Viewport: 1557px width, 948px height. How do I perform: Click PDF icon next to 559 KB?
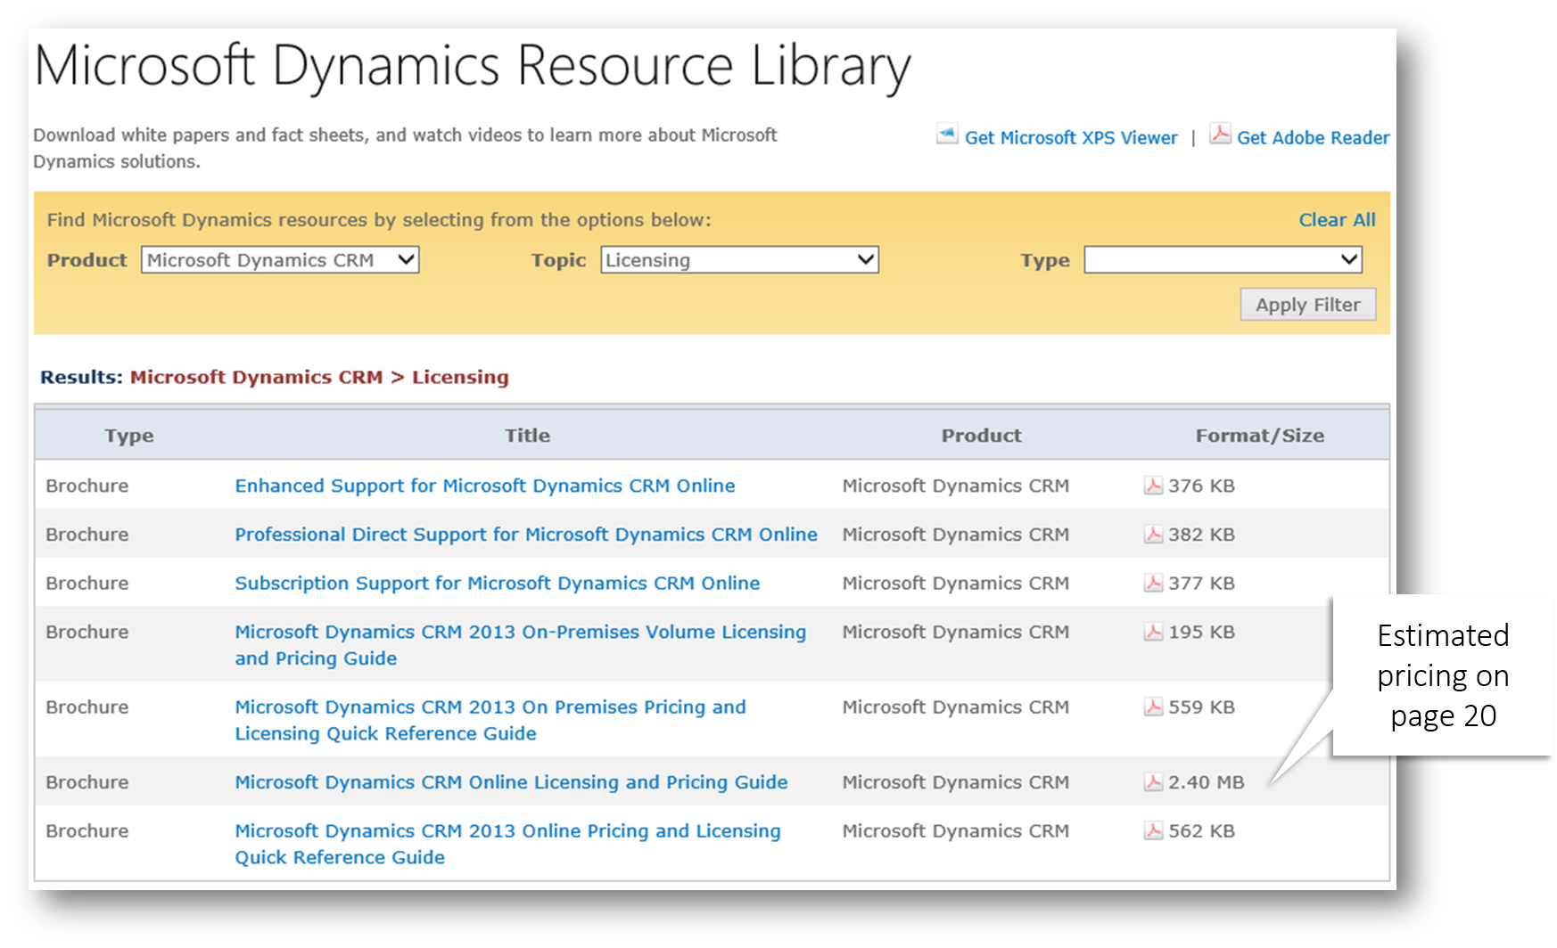[1153, 707]
